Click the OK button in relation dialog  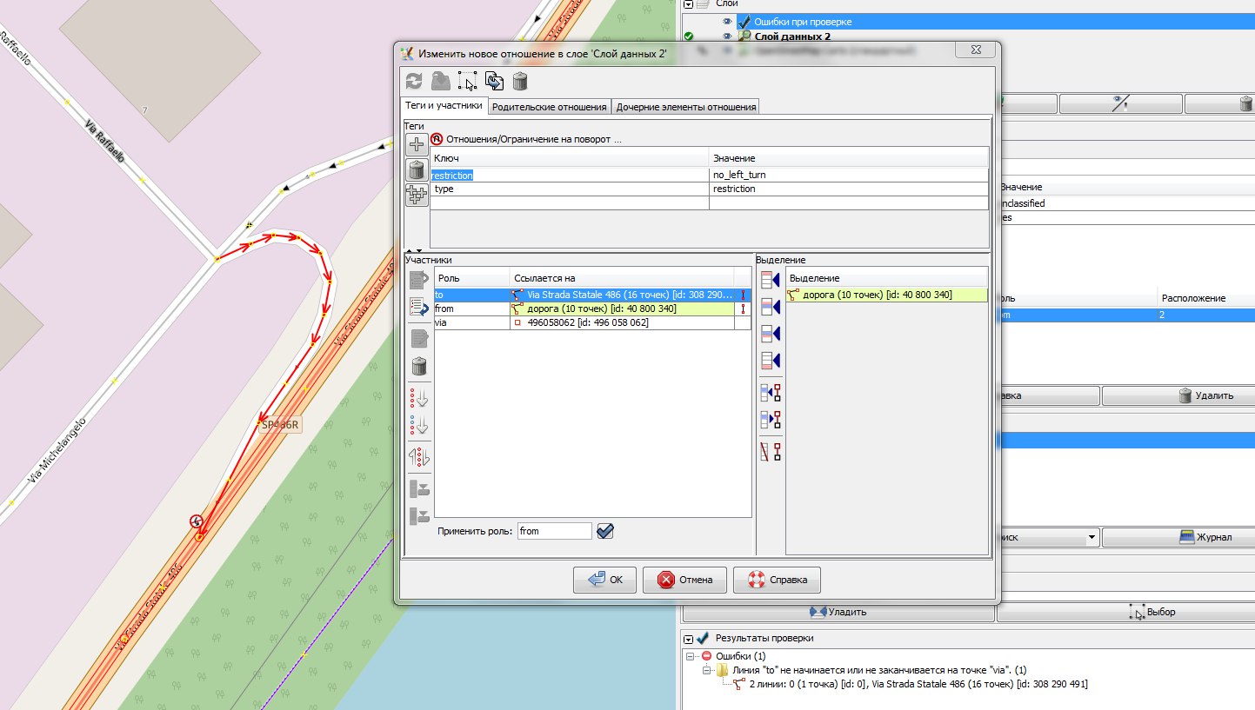pyautogui.click(x=604, y=580)
